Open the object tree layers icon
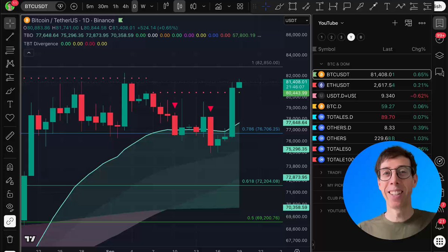The width and height of the screenshot is (448, 252). click(x=439, y=55)
